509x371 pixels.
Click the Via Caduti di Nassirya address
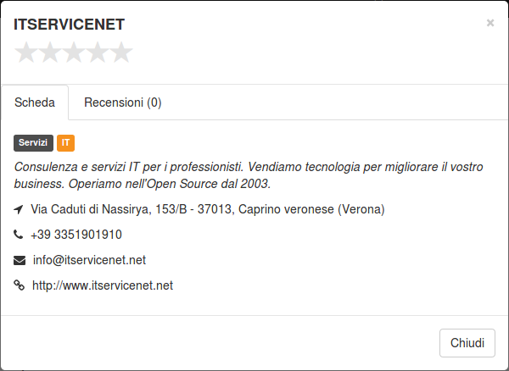pyautogui.click(x=208, y=209)
